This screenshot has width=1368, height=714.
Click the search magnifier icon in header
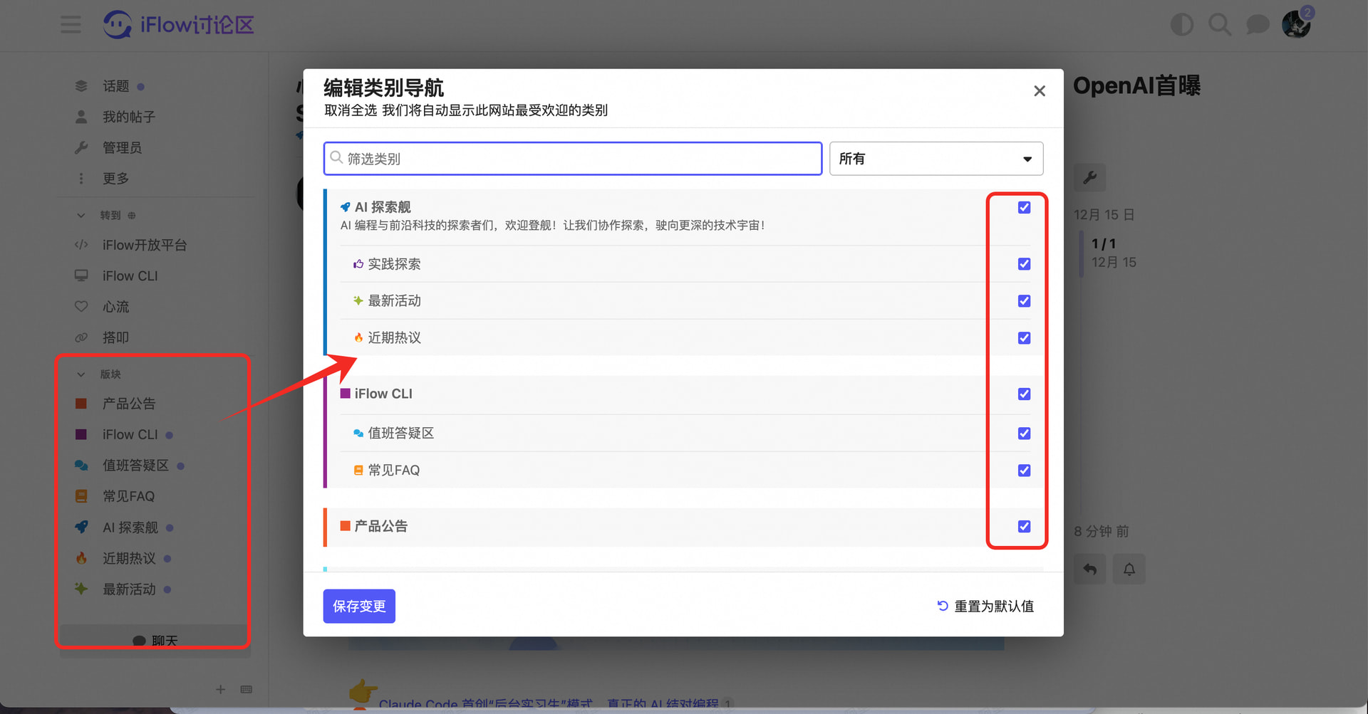click(x=1220, y=25)
